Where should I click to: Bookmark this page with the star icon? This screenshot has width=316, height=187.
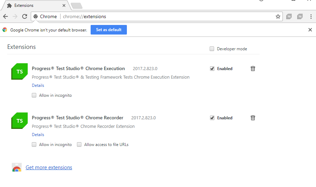point(278,16)
